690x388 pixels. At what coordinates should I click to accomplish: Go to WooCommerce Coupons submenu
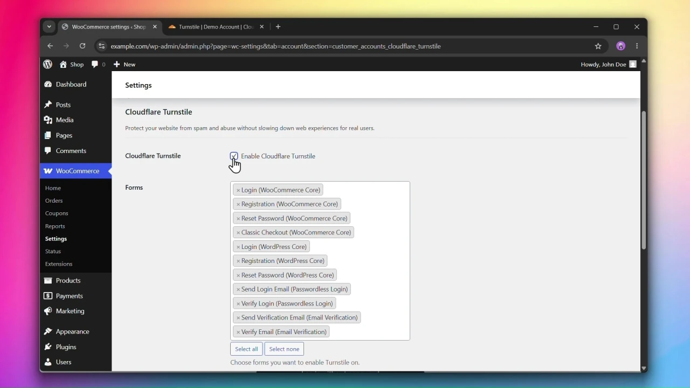[x=57, y=213]
